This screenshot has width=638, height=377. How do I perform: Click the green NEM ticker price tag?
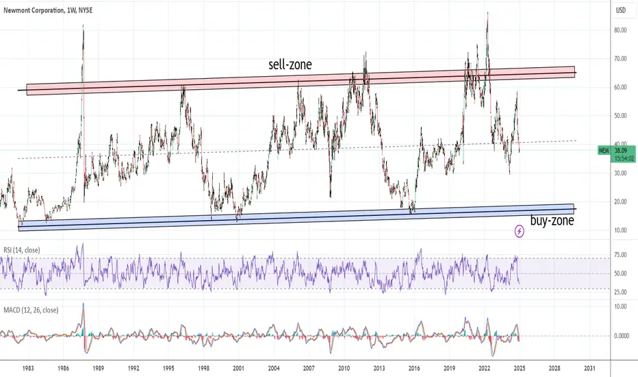pos(604,151)
